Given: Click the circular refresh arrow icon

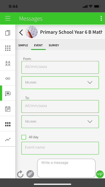Looking at the screenshot, I should [20, 174].
